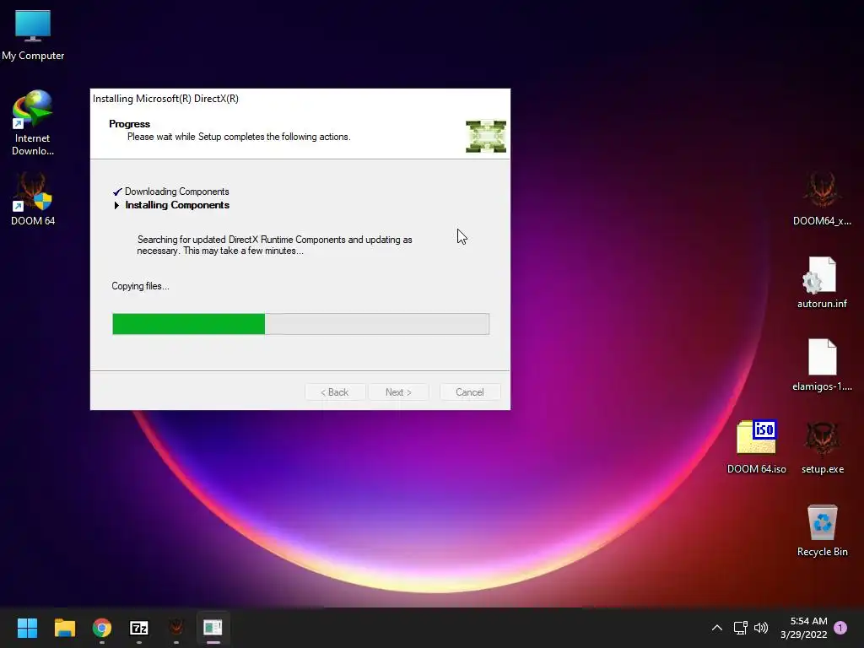The image size is (864, 648).
Task: Open the Windows Start menu
Action: pos(27,628)
